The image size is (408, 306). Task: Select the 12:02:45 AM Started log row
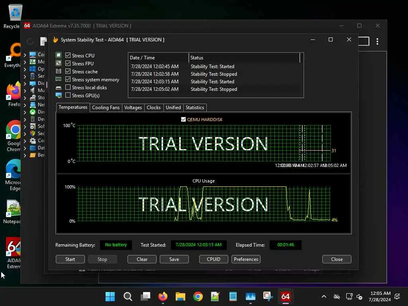click(x=216, y=67)
